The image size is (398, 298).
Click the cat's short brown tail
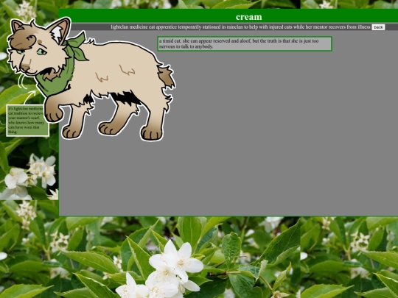[x=167, y=77]
